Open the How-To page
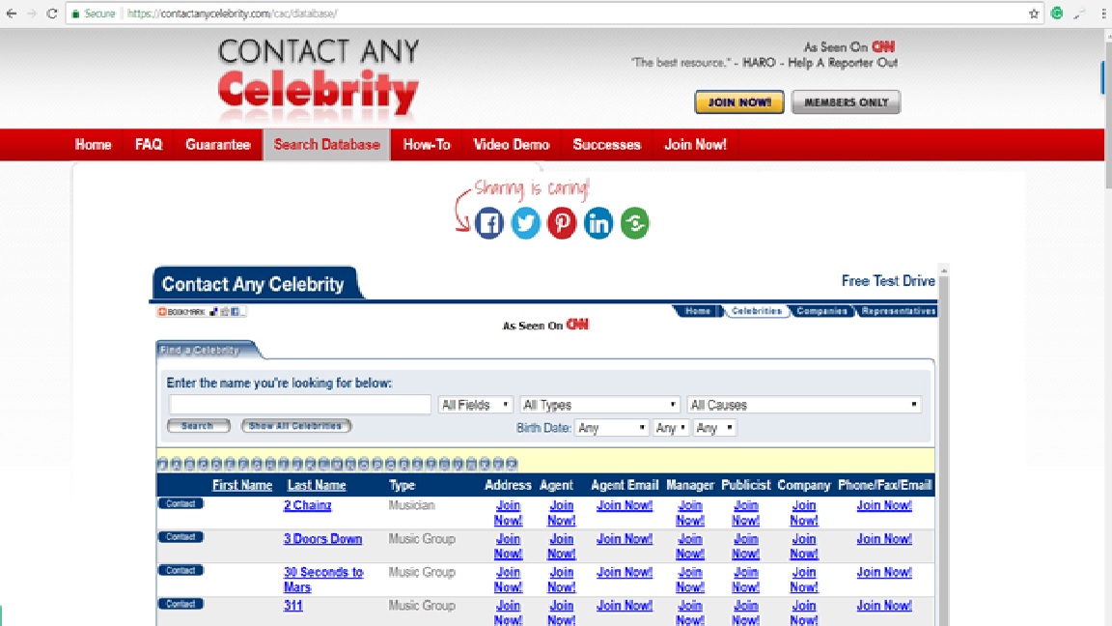 (427, 145)
